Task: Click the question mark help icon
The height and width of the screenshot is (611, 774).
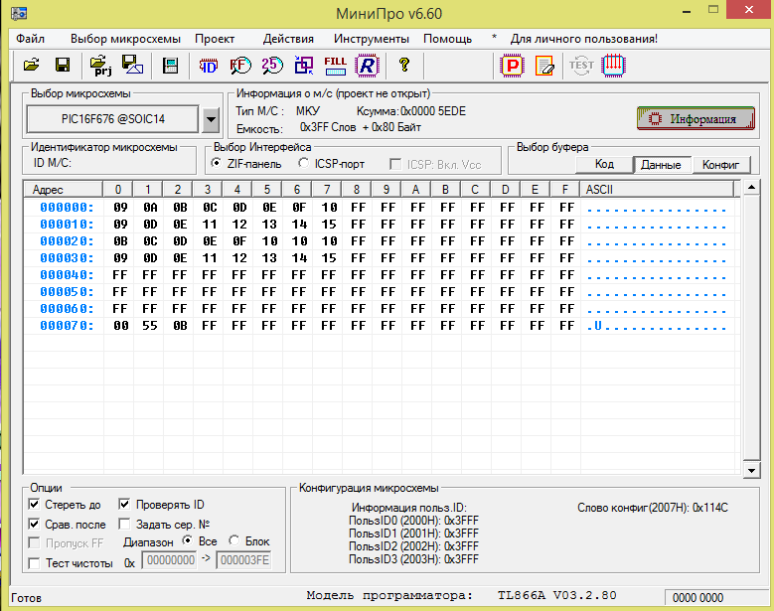Action: [x=404, y=66]
